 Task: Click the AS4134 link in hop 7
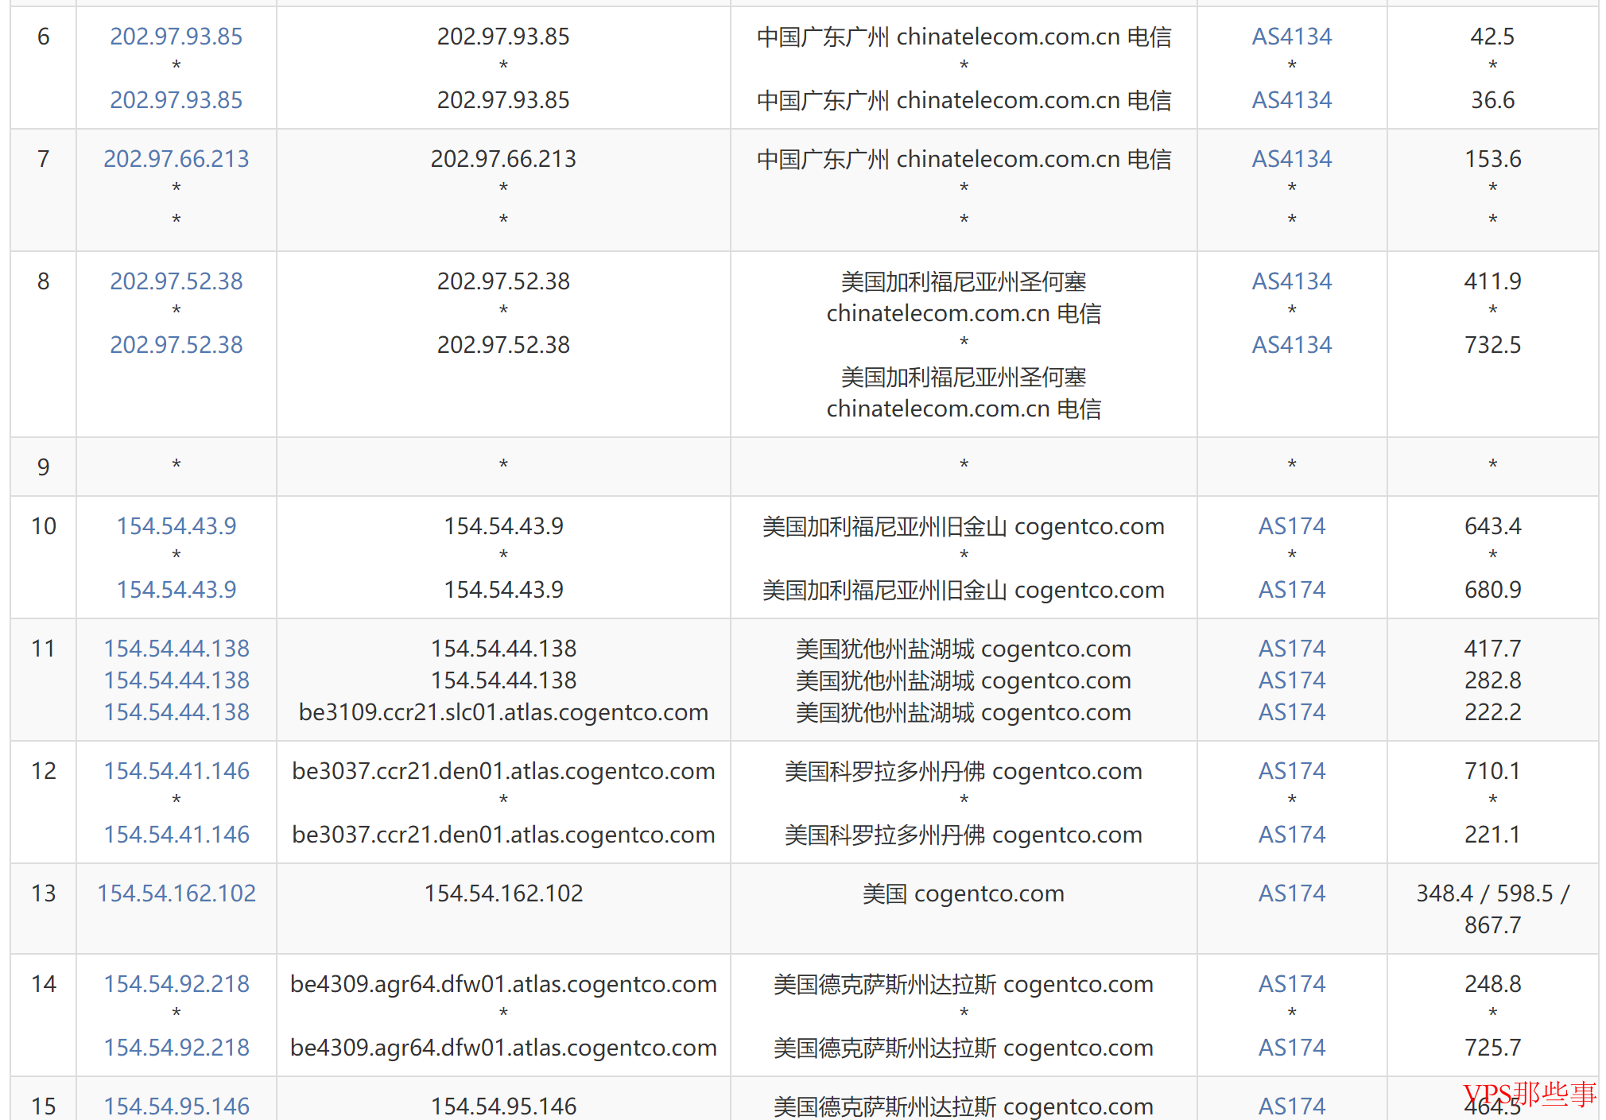[x=1292, y=159]
